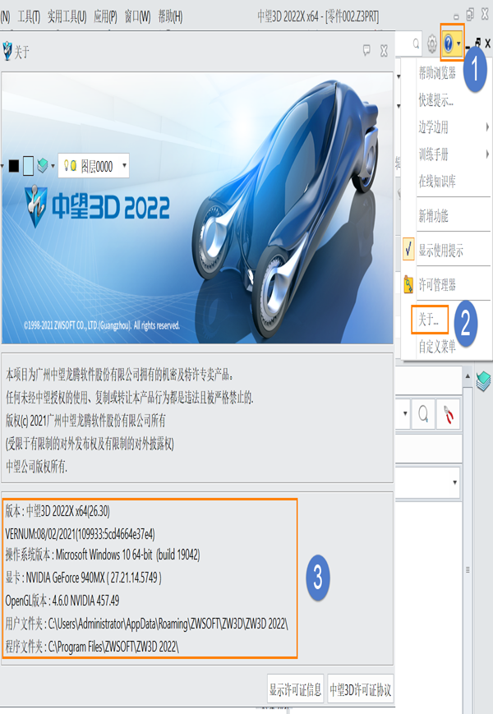Open the 实用工具(U) menu
Image resolution: width=493 pixels, height=714 pixels.
point(67,17)
